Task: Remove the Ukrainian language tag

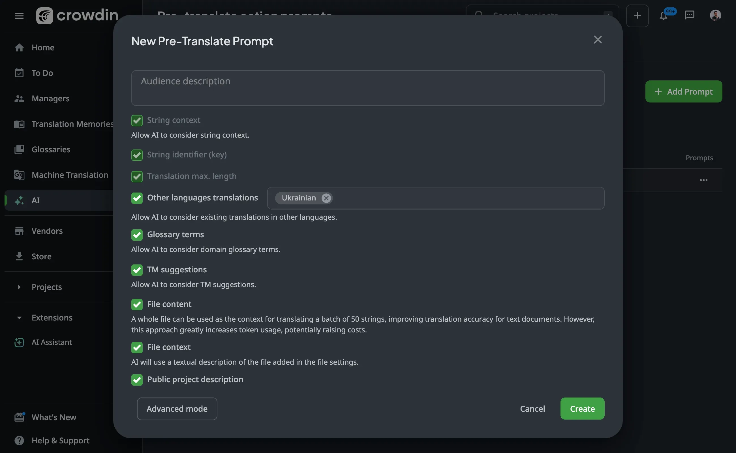Action: click(x=326, y=198)
